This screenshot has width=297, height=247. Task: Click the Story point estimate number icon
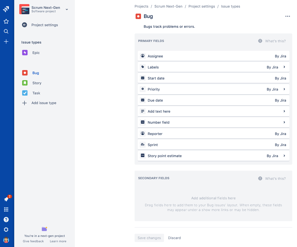[142, 156]
